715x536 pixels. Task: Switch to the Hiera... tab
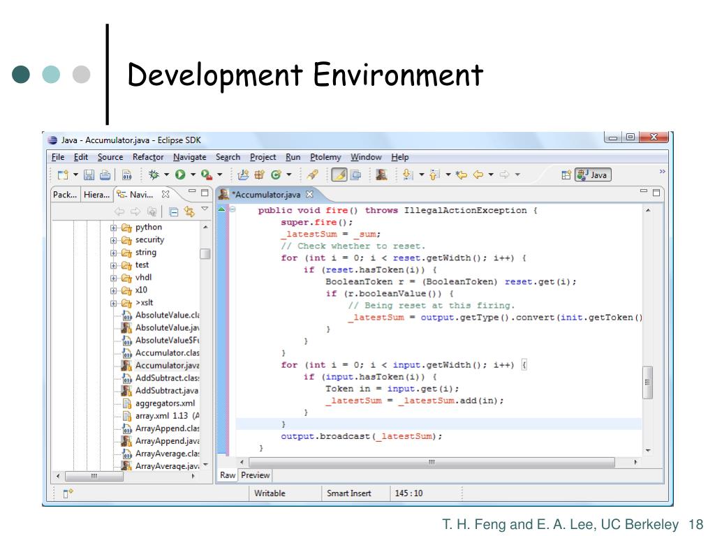96,195
